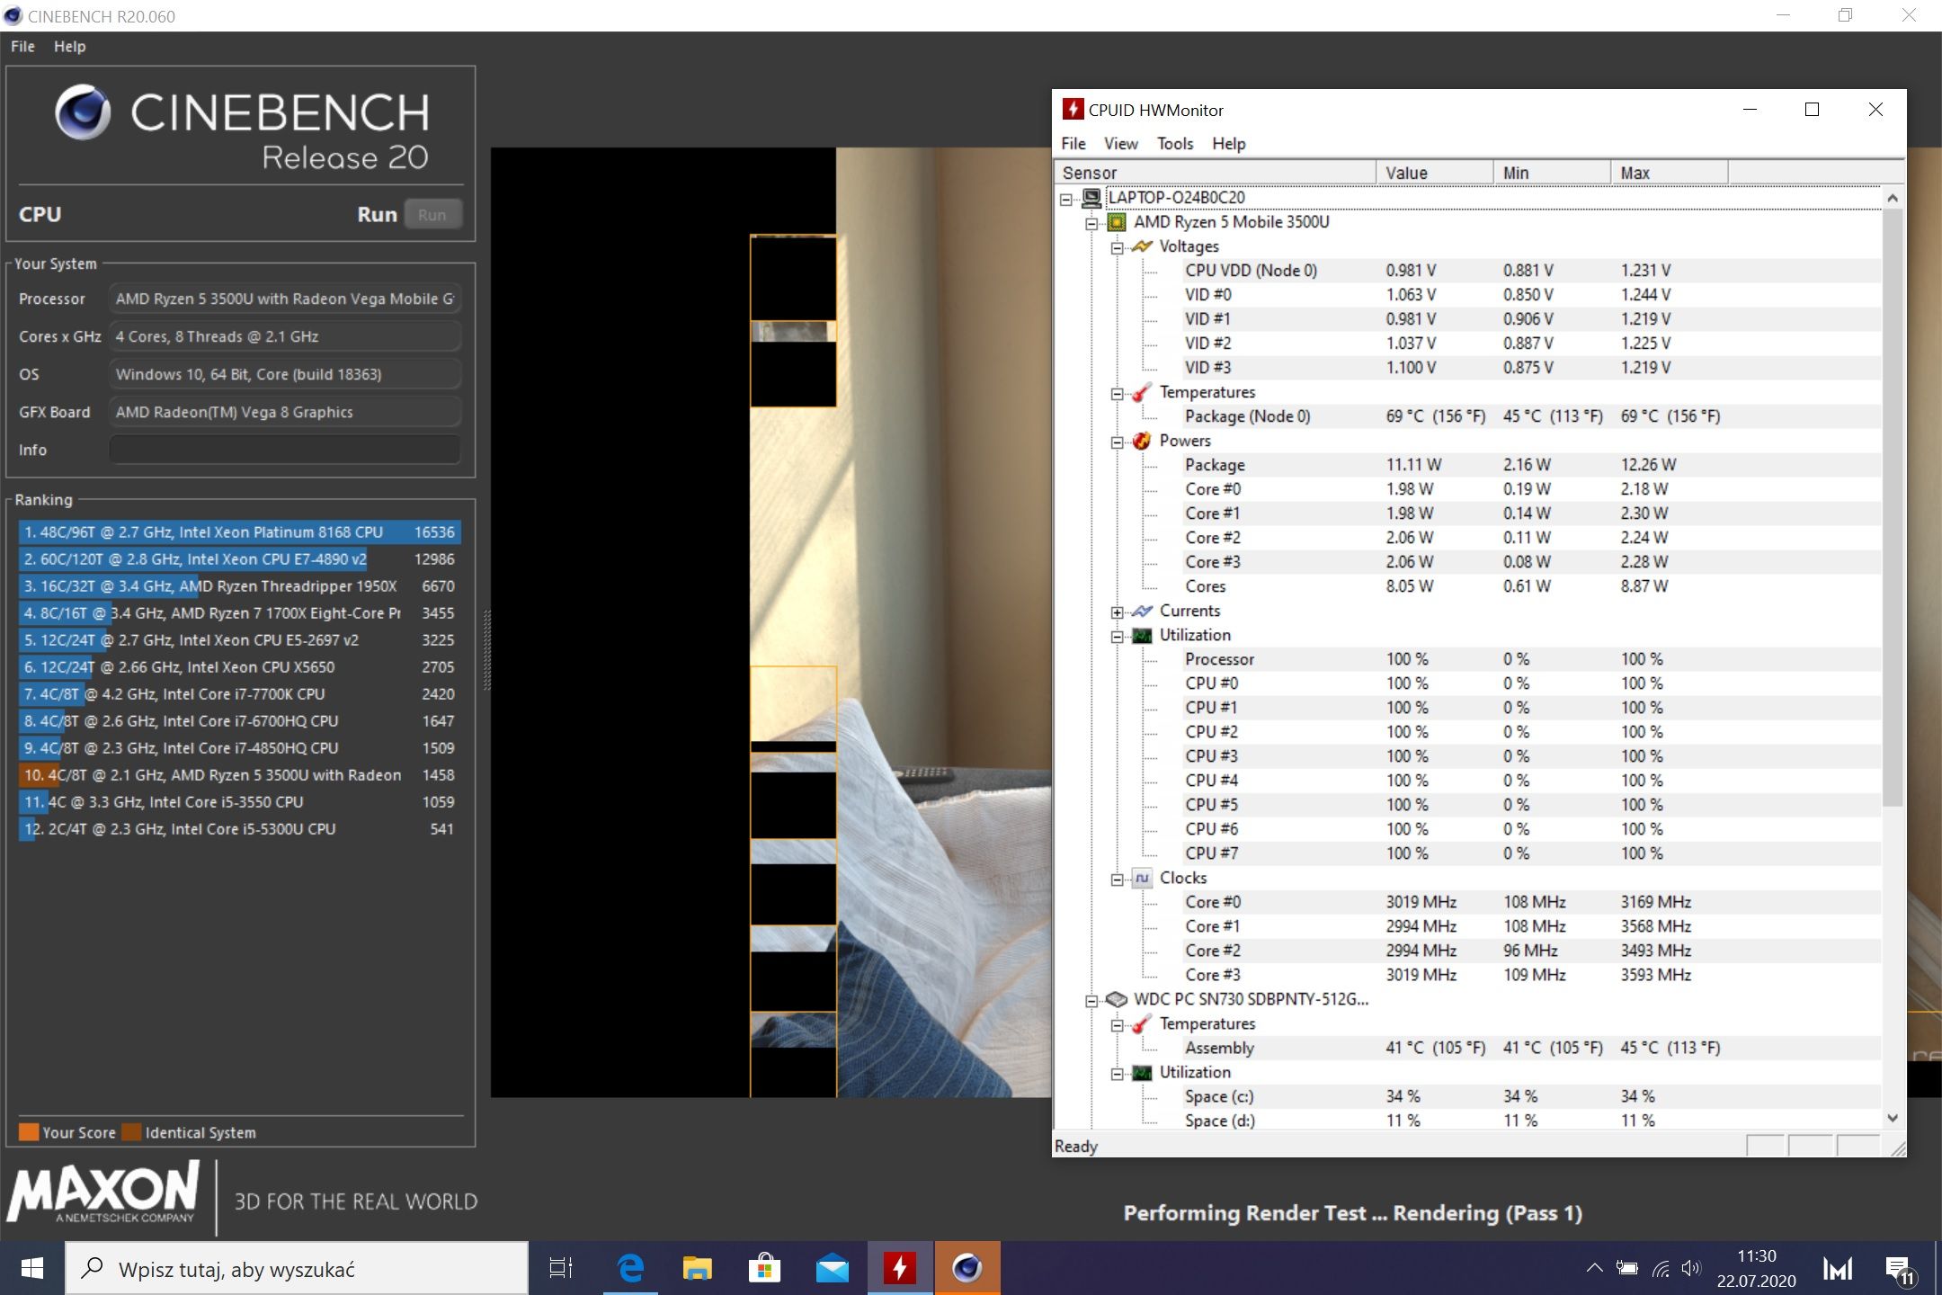Viewport: 1942px width, 1295px height.
Task: Click the Voltages lightning bolt icon
Action: click(1142, 246)
